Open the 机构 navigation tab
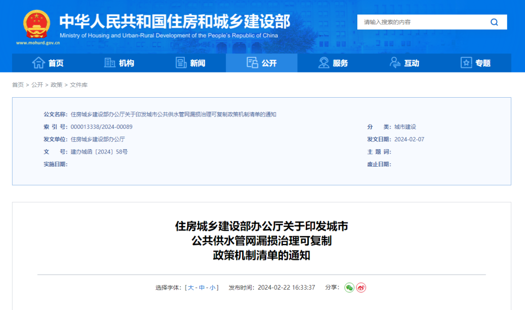The height and width of the screenshot is (310, 525). (119, 63)
